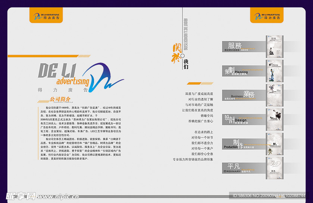Click the line 我们都不遗余力
313x203 pixels.
coord(202,143)
